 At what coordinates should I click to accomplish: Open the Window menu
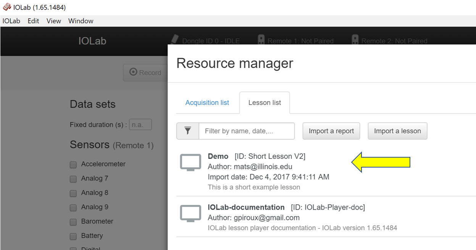(x=81, y=21)
